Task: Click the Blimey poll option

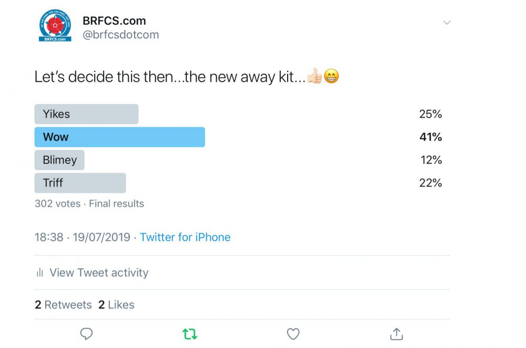Action: pos(59,160)
